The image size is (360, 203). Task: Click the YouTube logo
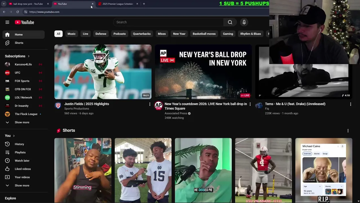click(x=24, y=22)
